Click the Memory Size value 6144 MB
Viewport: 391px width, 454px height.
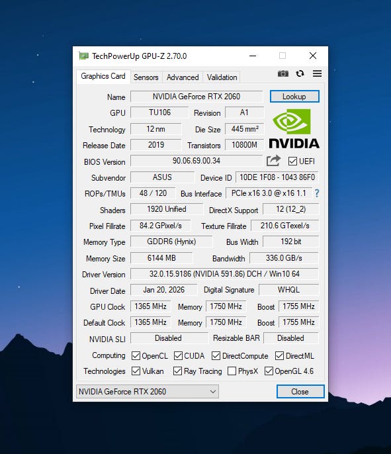point(161,258)
